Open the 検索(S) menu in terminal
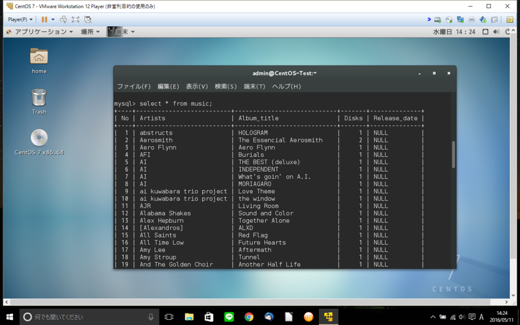The image size is (520, 325). tap(225, 86)
